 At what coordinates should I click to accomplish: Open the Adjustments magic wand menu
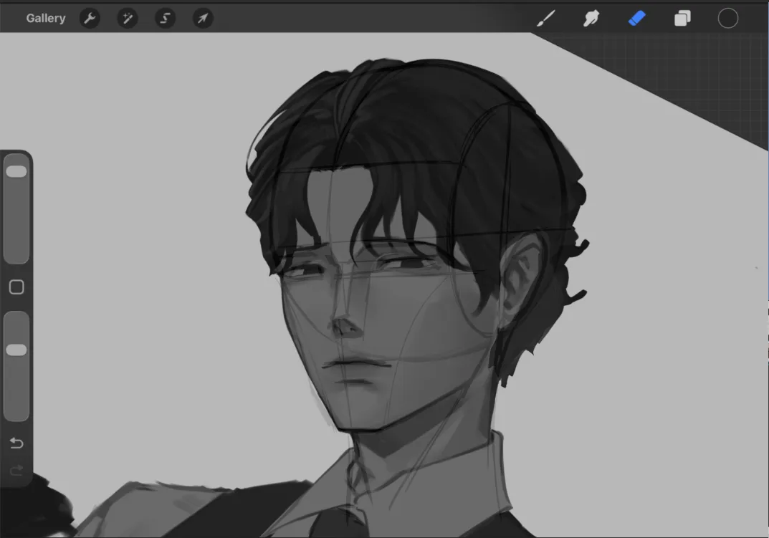tap(128, 19)
